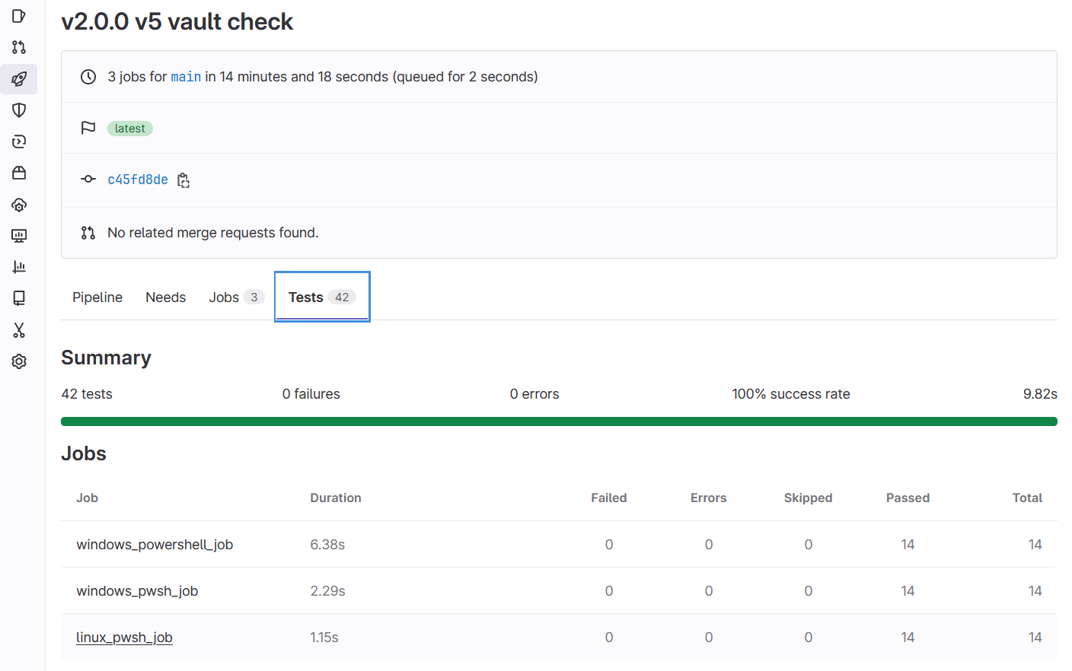Open Infrastructure sidebar icon
Viewport: 1072px width, 671px height.
tap(19, 205)
